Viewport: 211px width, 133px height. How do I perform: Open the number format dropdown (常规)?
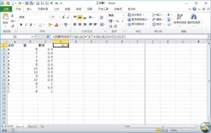pyautogui.click(x=123, y=15)
